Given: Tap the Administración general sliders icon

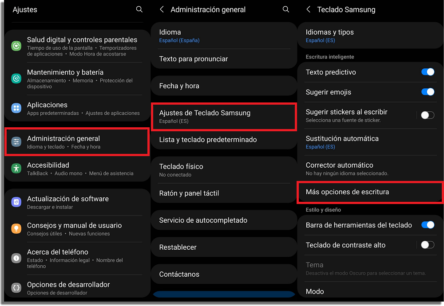Looking at the screenshot, I should tap(16, 141).
